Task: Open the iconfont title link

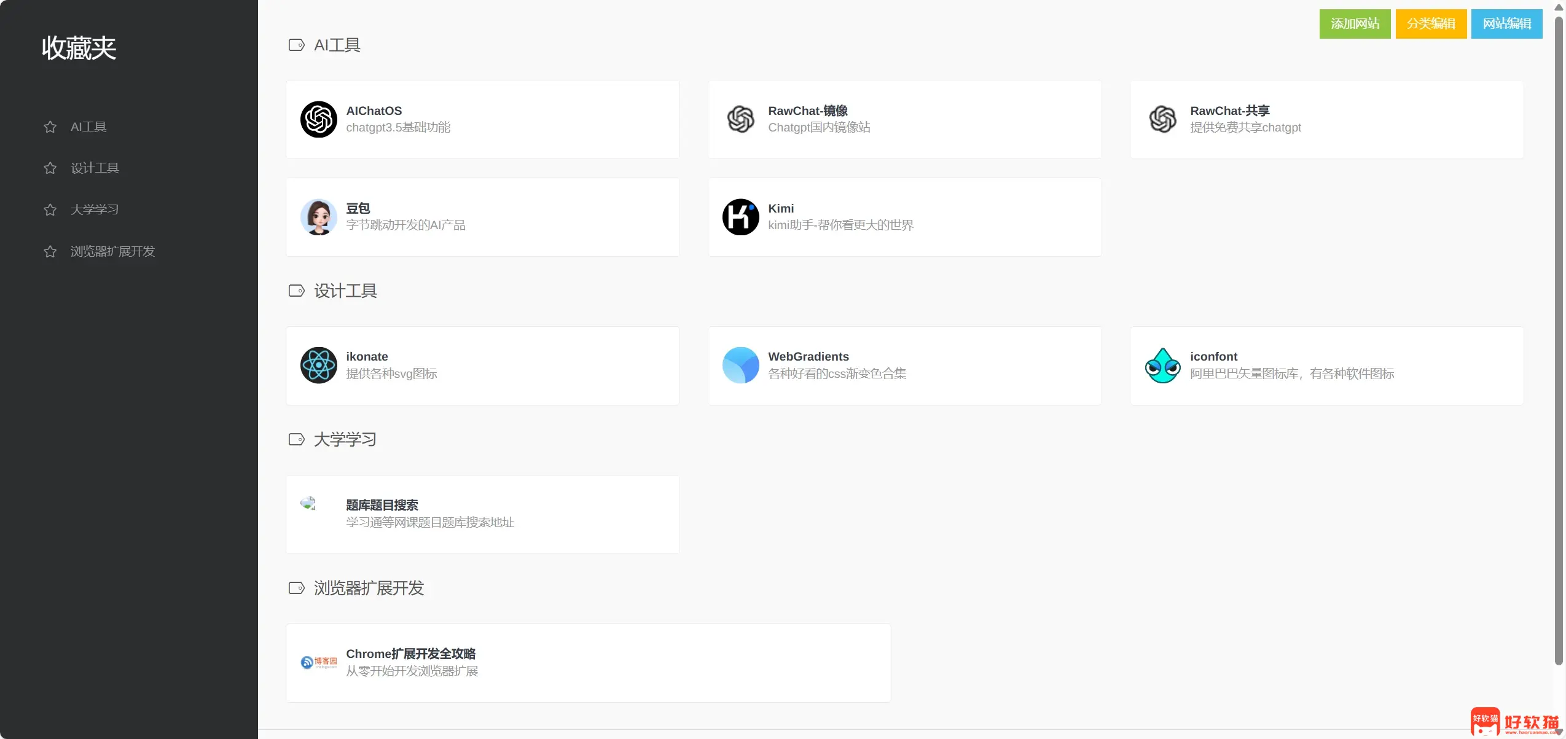Action: point(1213,356)
